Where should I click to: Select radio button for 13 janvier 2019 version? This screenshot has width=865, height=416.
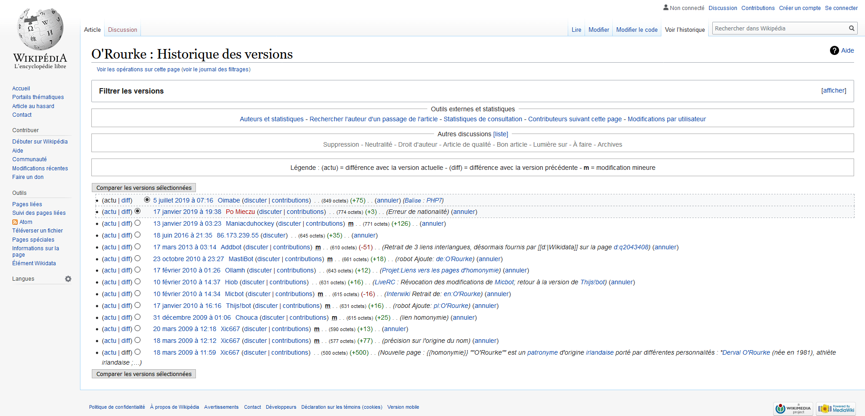coord(138,223)
